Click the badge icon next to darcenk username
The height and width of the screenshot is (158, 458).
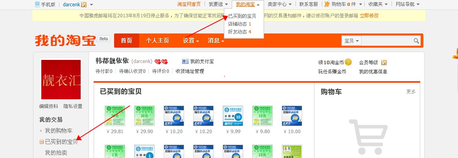(x=84, y=4)
